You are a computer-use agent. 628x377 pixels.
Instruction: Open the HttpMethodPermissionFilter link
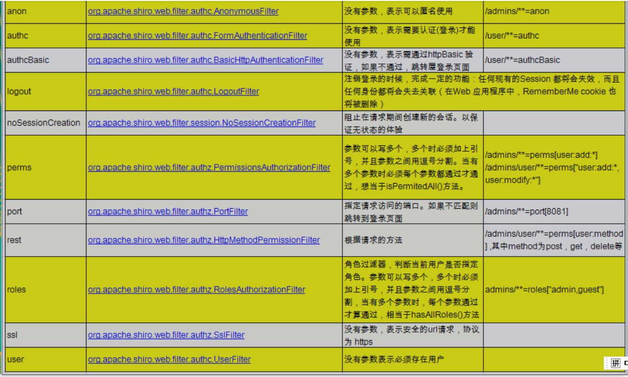(x=203, y=240)
